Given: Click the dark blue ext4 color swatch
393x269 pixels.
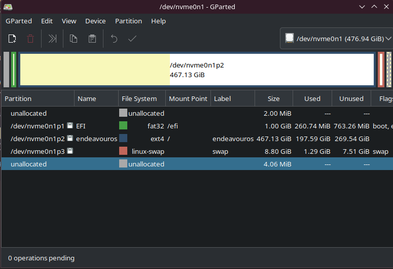Looking at the screenshot, I should [123, 138].
